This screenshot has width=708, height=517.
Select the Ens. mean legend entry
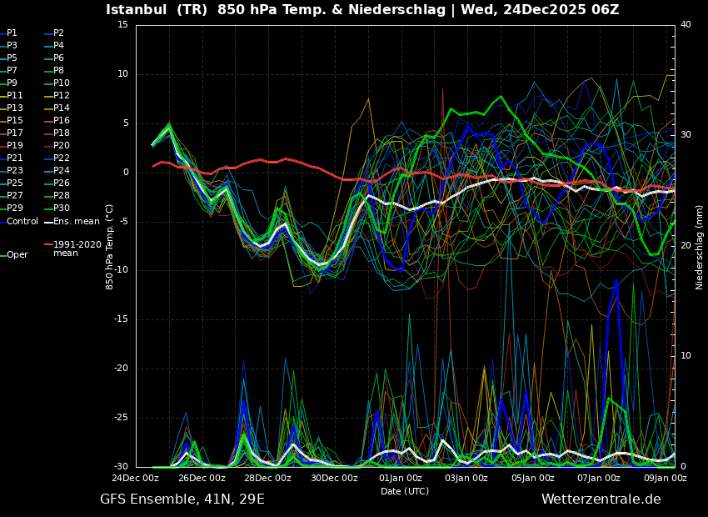point(72,222)
